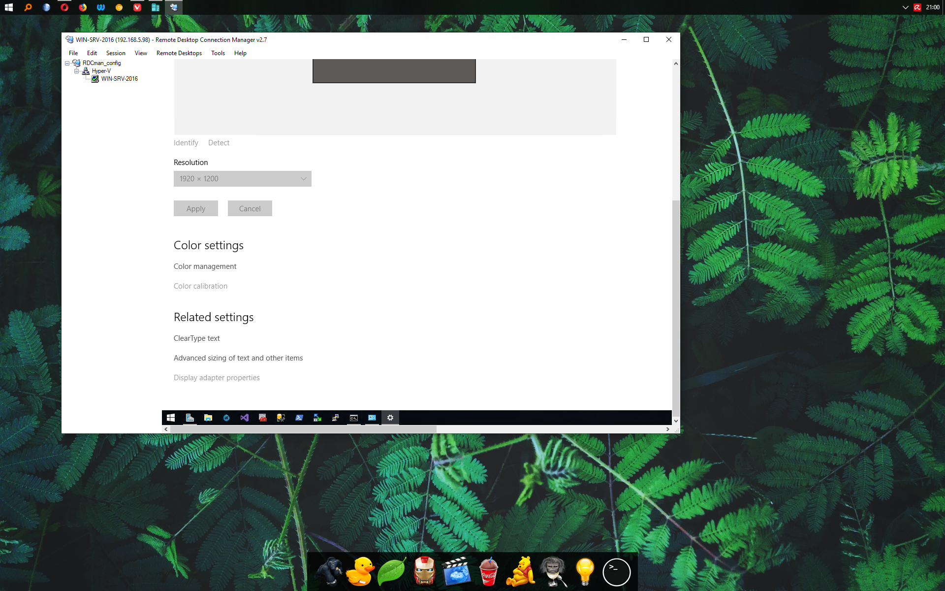Open Display adapter properties link
945x591 pixels.
tap(217, 378)
